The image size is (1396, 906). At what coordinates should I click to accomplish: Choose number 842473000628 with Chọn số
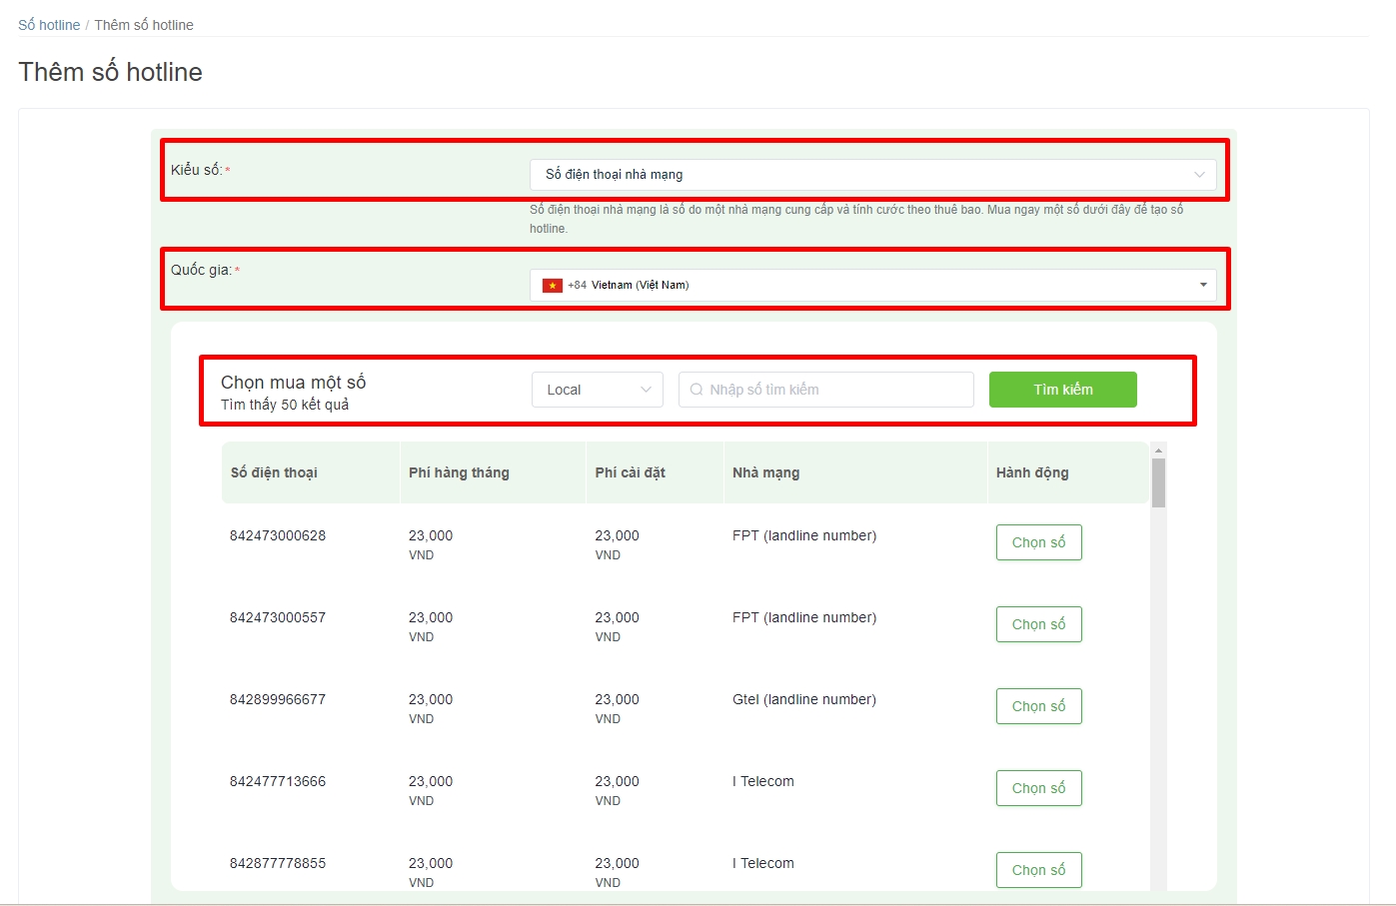coord(1038,542)
